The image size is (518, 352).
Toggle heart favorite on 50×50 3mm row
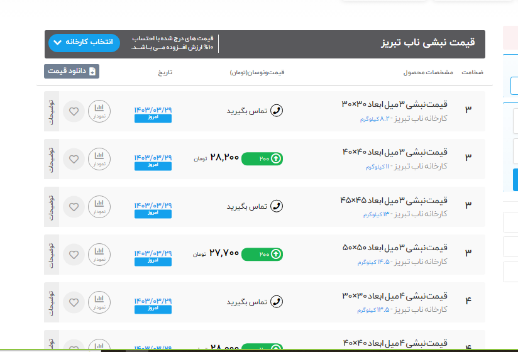[x=74, y=255]
